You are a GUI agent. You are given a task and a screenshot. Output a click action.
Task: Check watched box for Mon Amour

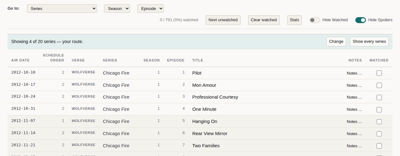point(379,85)
